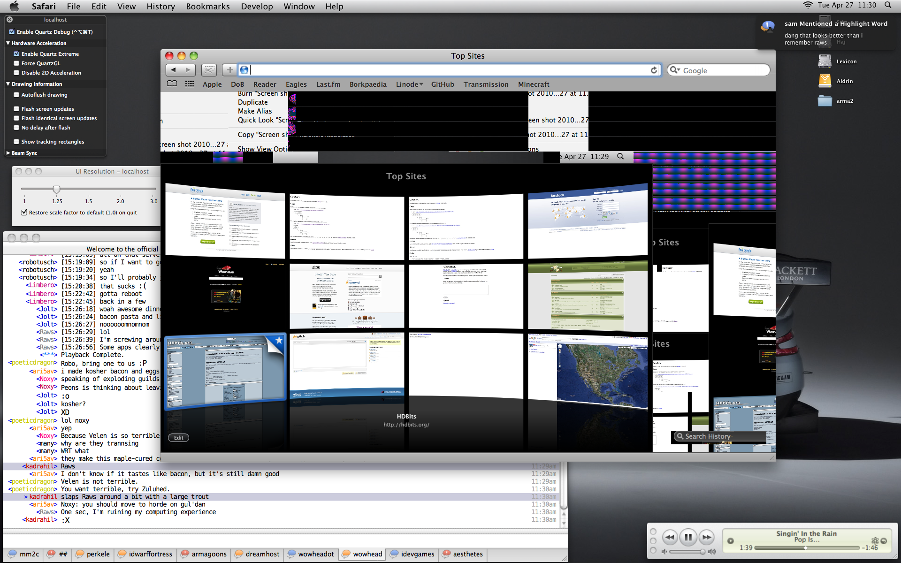Disable Enable Quartz Extreme checkbox
Viewport: 901px width, 563px height.
pyautogui.click(x=17, y=54)
